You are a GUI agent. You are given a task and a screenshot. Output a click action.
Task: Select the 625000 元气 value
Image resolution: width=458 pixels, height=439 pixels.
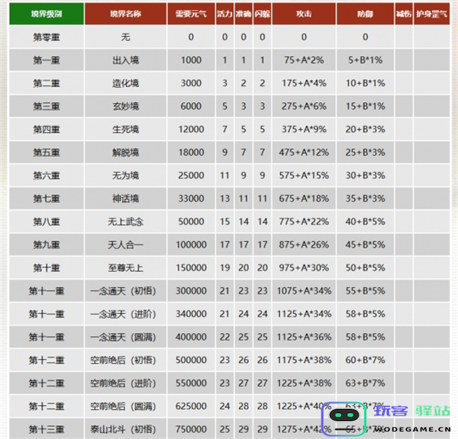pyautogui.click(x=191, y=406)
